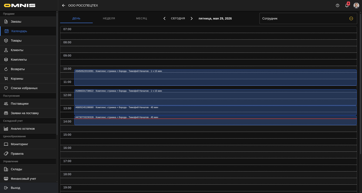Open Анализ остатков page

tap(28, 129)
